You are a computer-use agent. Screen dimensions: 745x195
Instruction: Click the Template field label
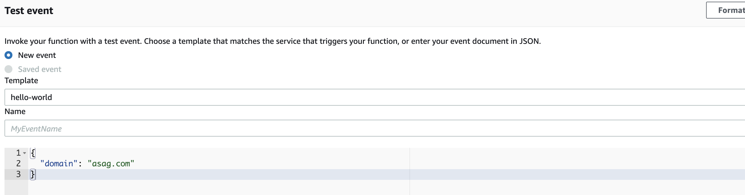[21, 81]
